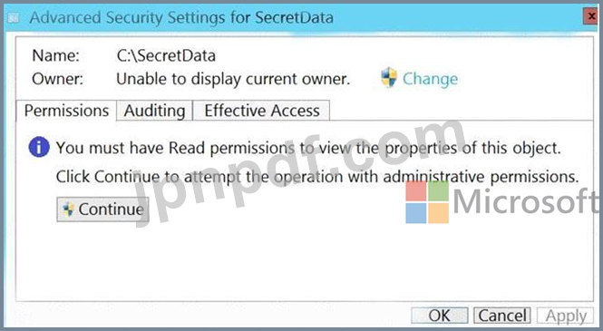Confirm the dialog with OK
Screen dimensions: 603x331
(440, 316)
